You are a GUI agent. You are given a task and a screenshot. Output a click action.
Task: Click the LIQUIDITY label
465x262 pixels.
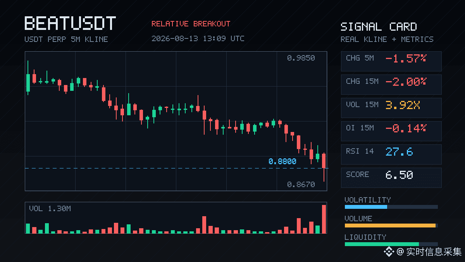coord(365,237)
